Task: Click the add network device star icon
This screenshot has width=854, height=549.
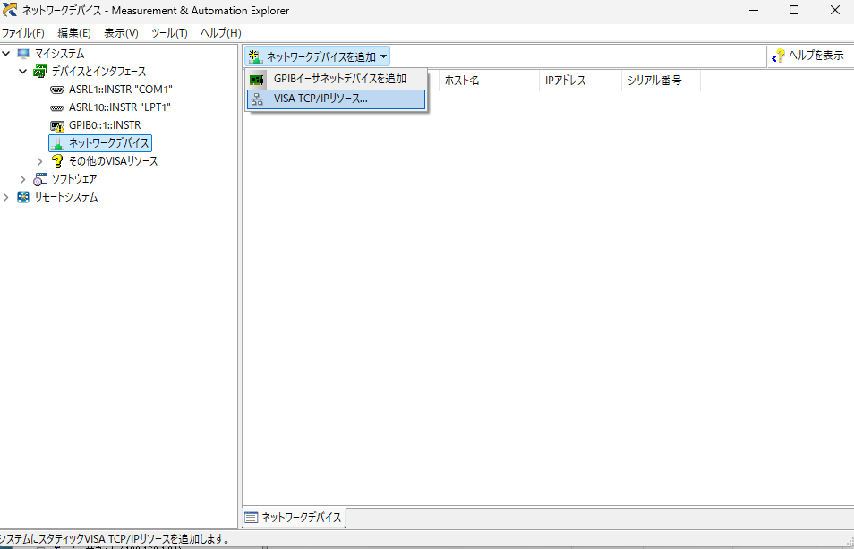Action: point(255,56)
